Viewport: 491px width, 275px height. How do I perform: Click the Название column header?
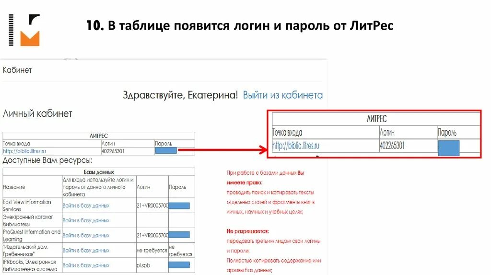[14, 187]
